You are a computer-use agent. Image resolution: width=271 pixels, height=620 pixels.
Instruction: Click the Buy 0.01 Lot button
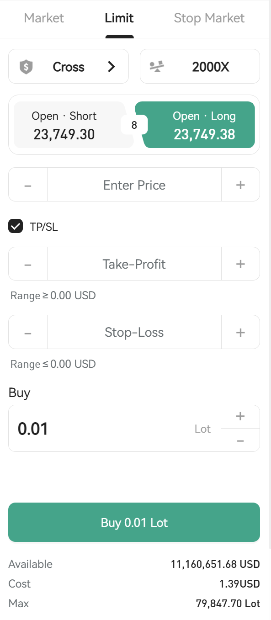pyautogui.click(x=134, y=522)
